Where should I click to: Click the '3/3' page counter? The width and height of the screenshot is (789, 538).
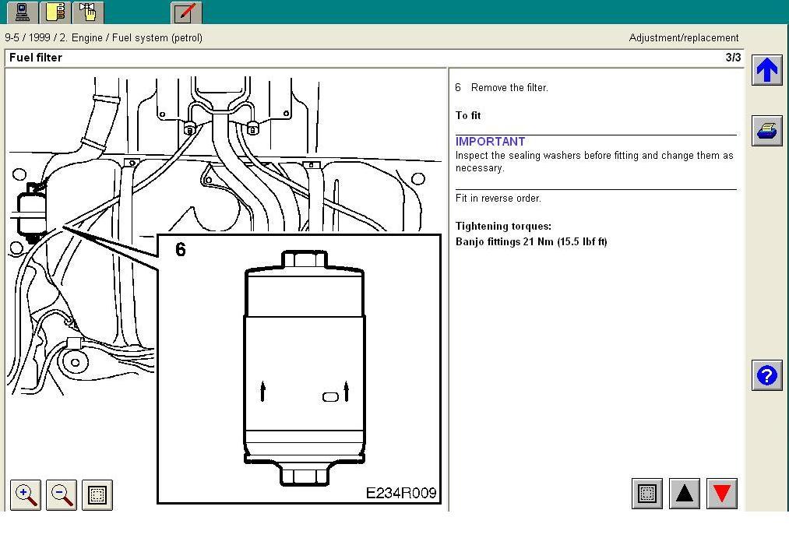[x=733, y=58]
